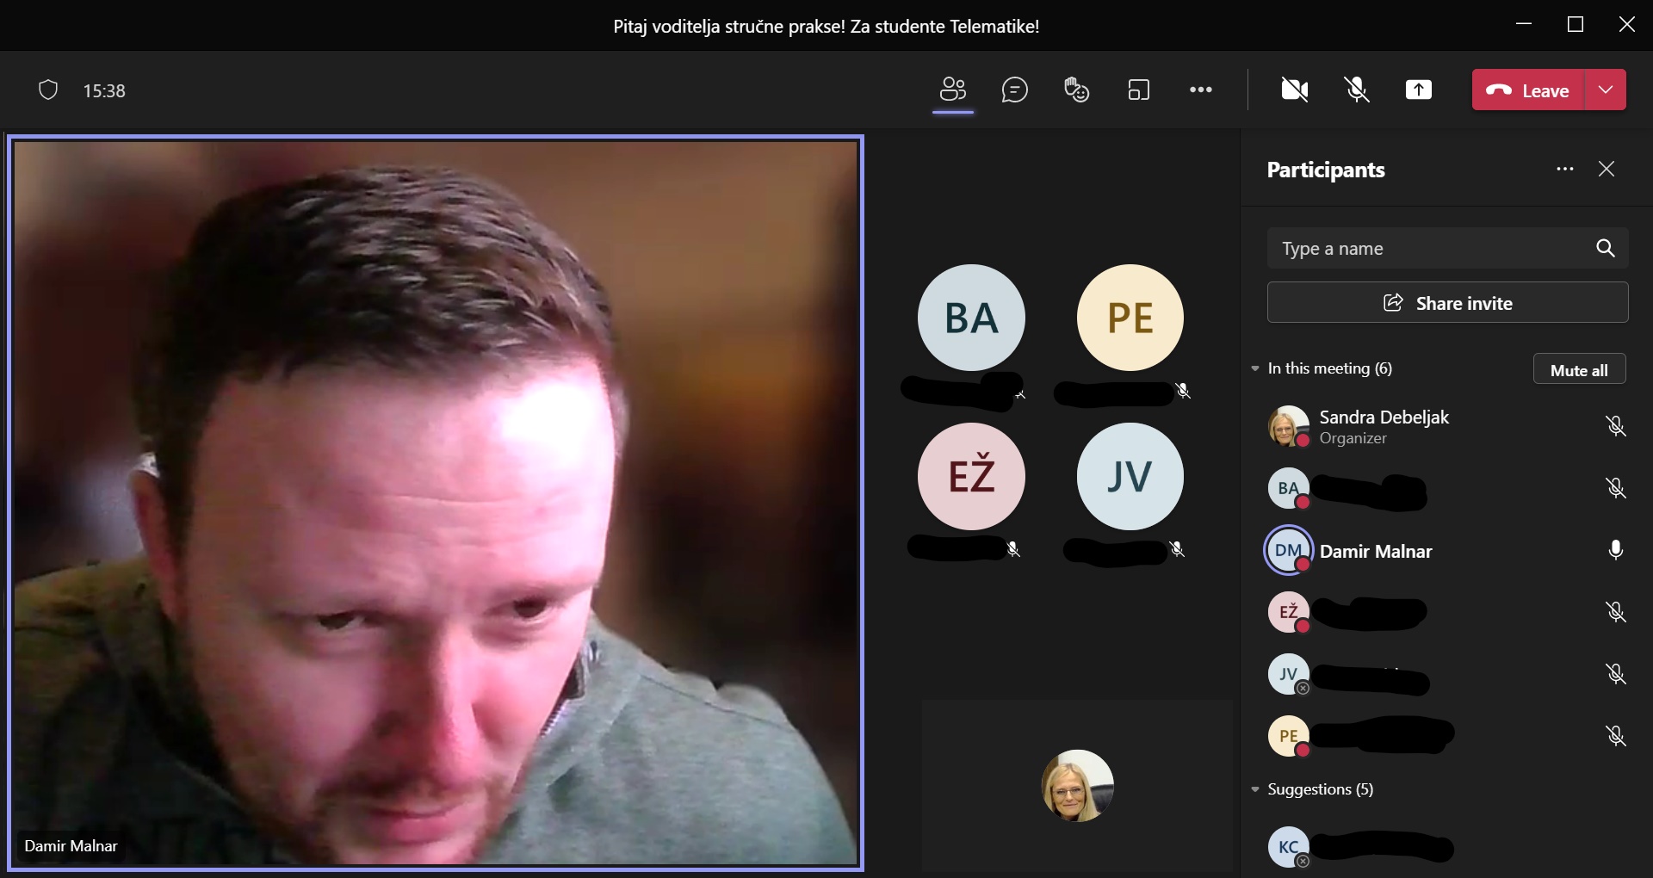Leave the meeting with red Leave button

(x=1528, y=90)
